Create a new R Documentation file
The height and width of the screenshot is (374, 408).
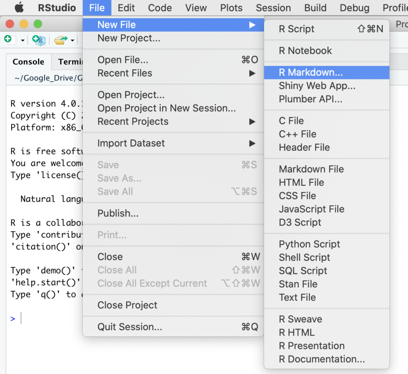coord(327,359)
